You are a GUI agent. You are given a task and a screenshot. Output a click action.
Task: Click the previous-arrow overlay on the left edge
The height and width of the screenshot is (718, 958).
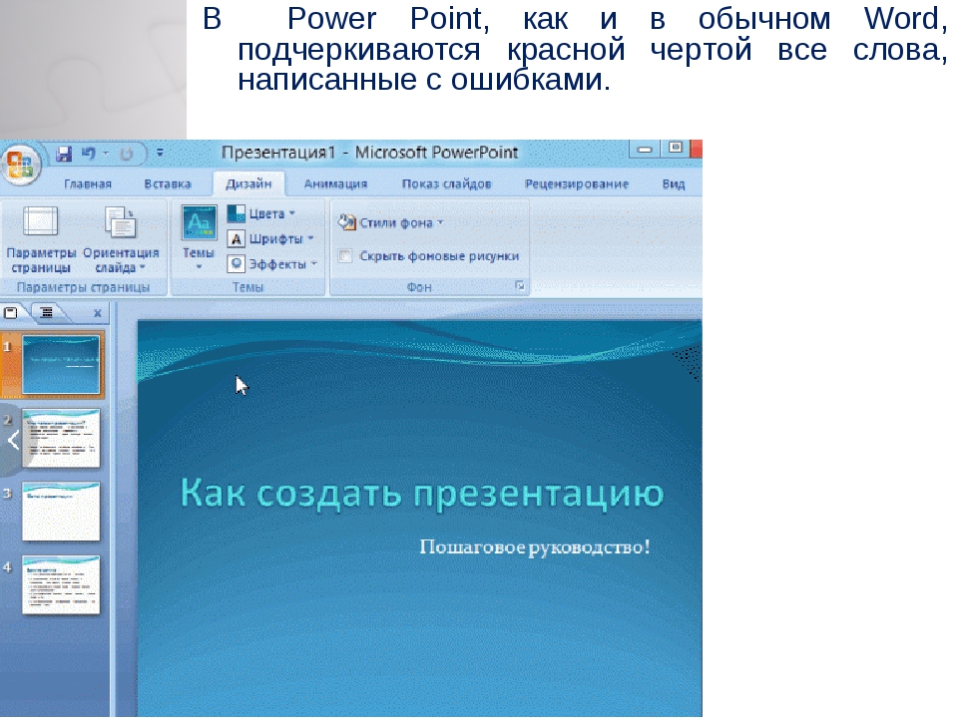click(x=12, y=440)
